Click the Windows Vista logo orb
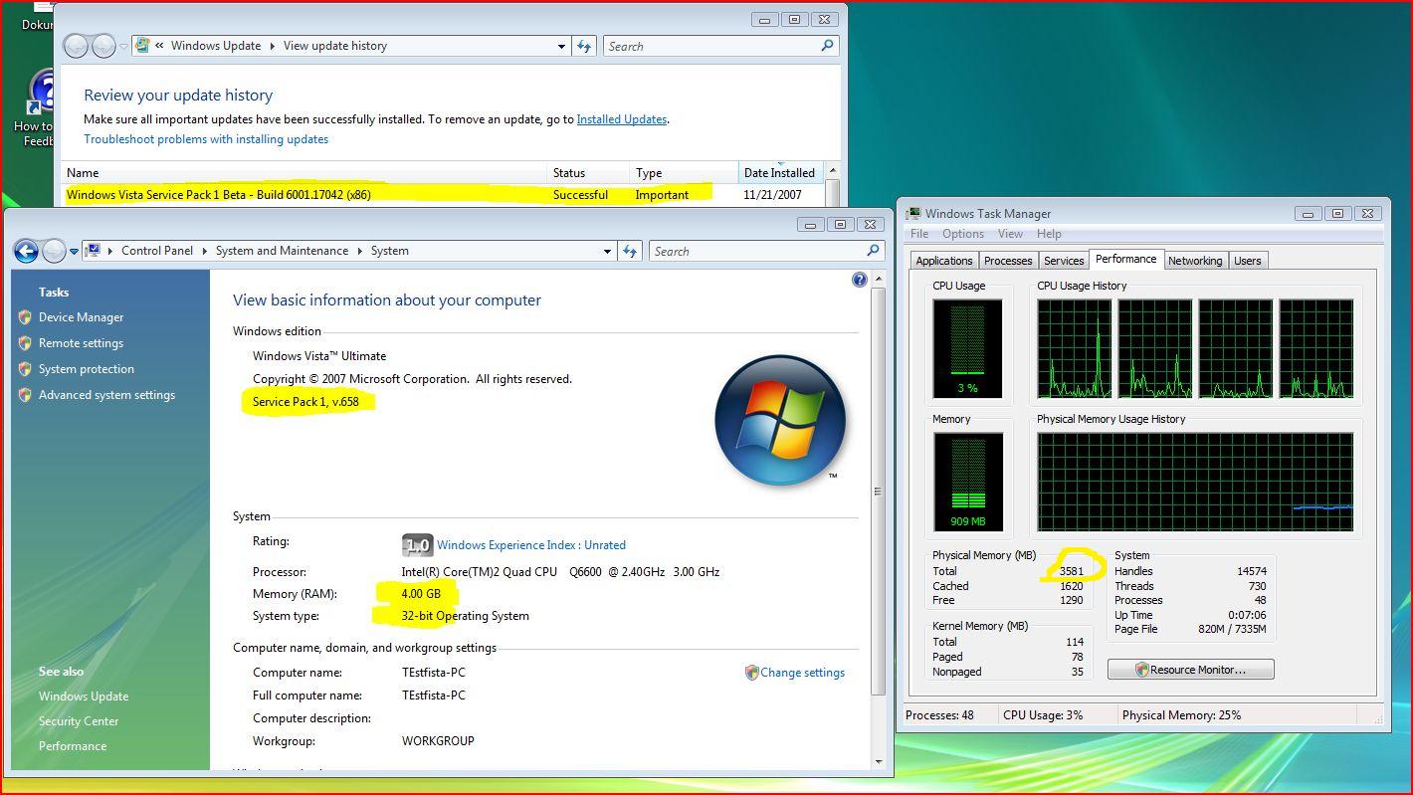This screenshot has height=795, width=1413. 779,420
